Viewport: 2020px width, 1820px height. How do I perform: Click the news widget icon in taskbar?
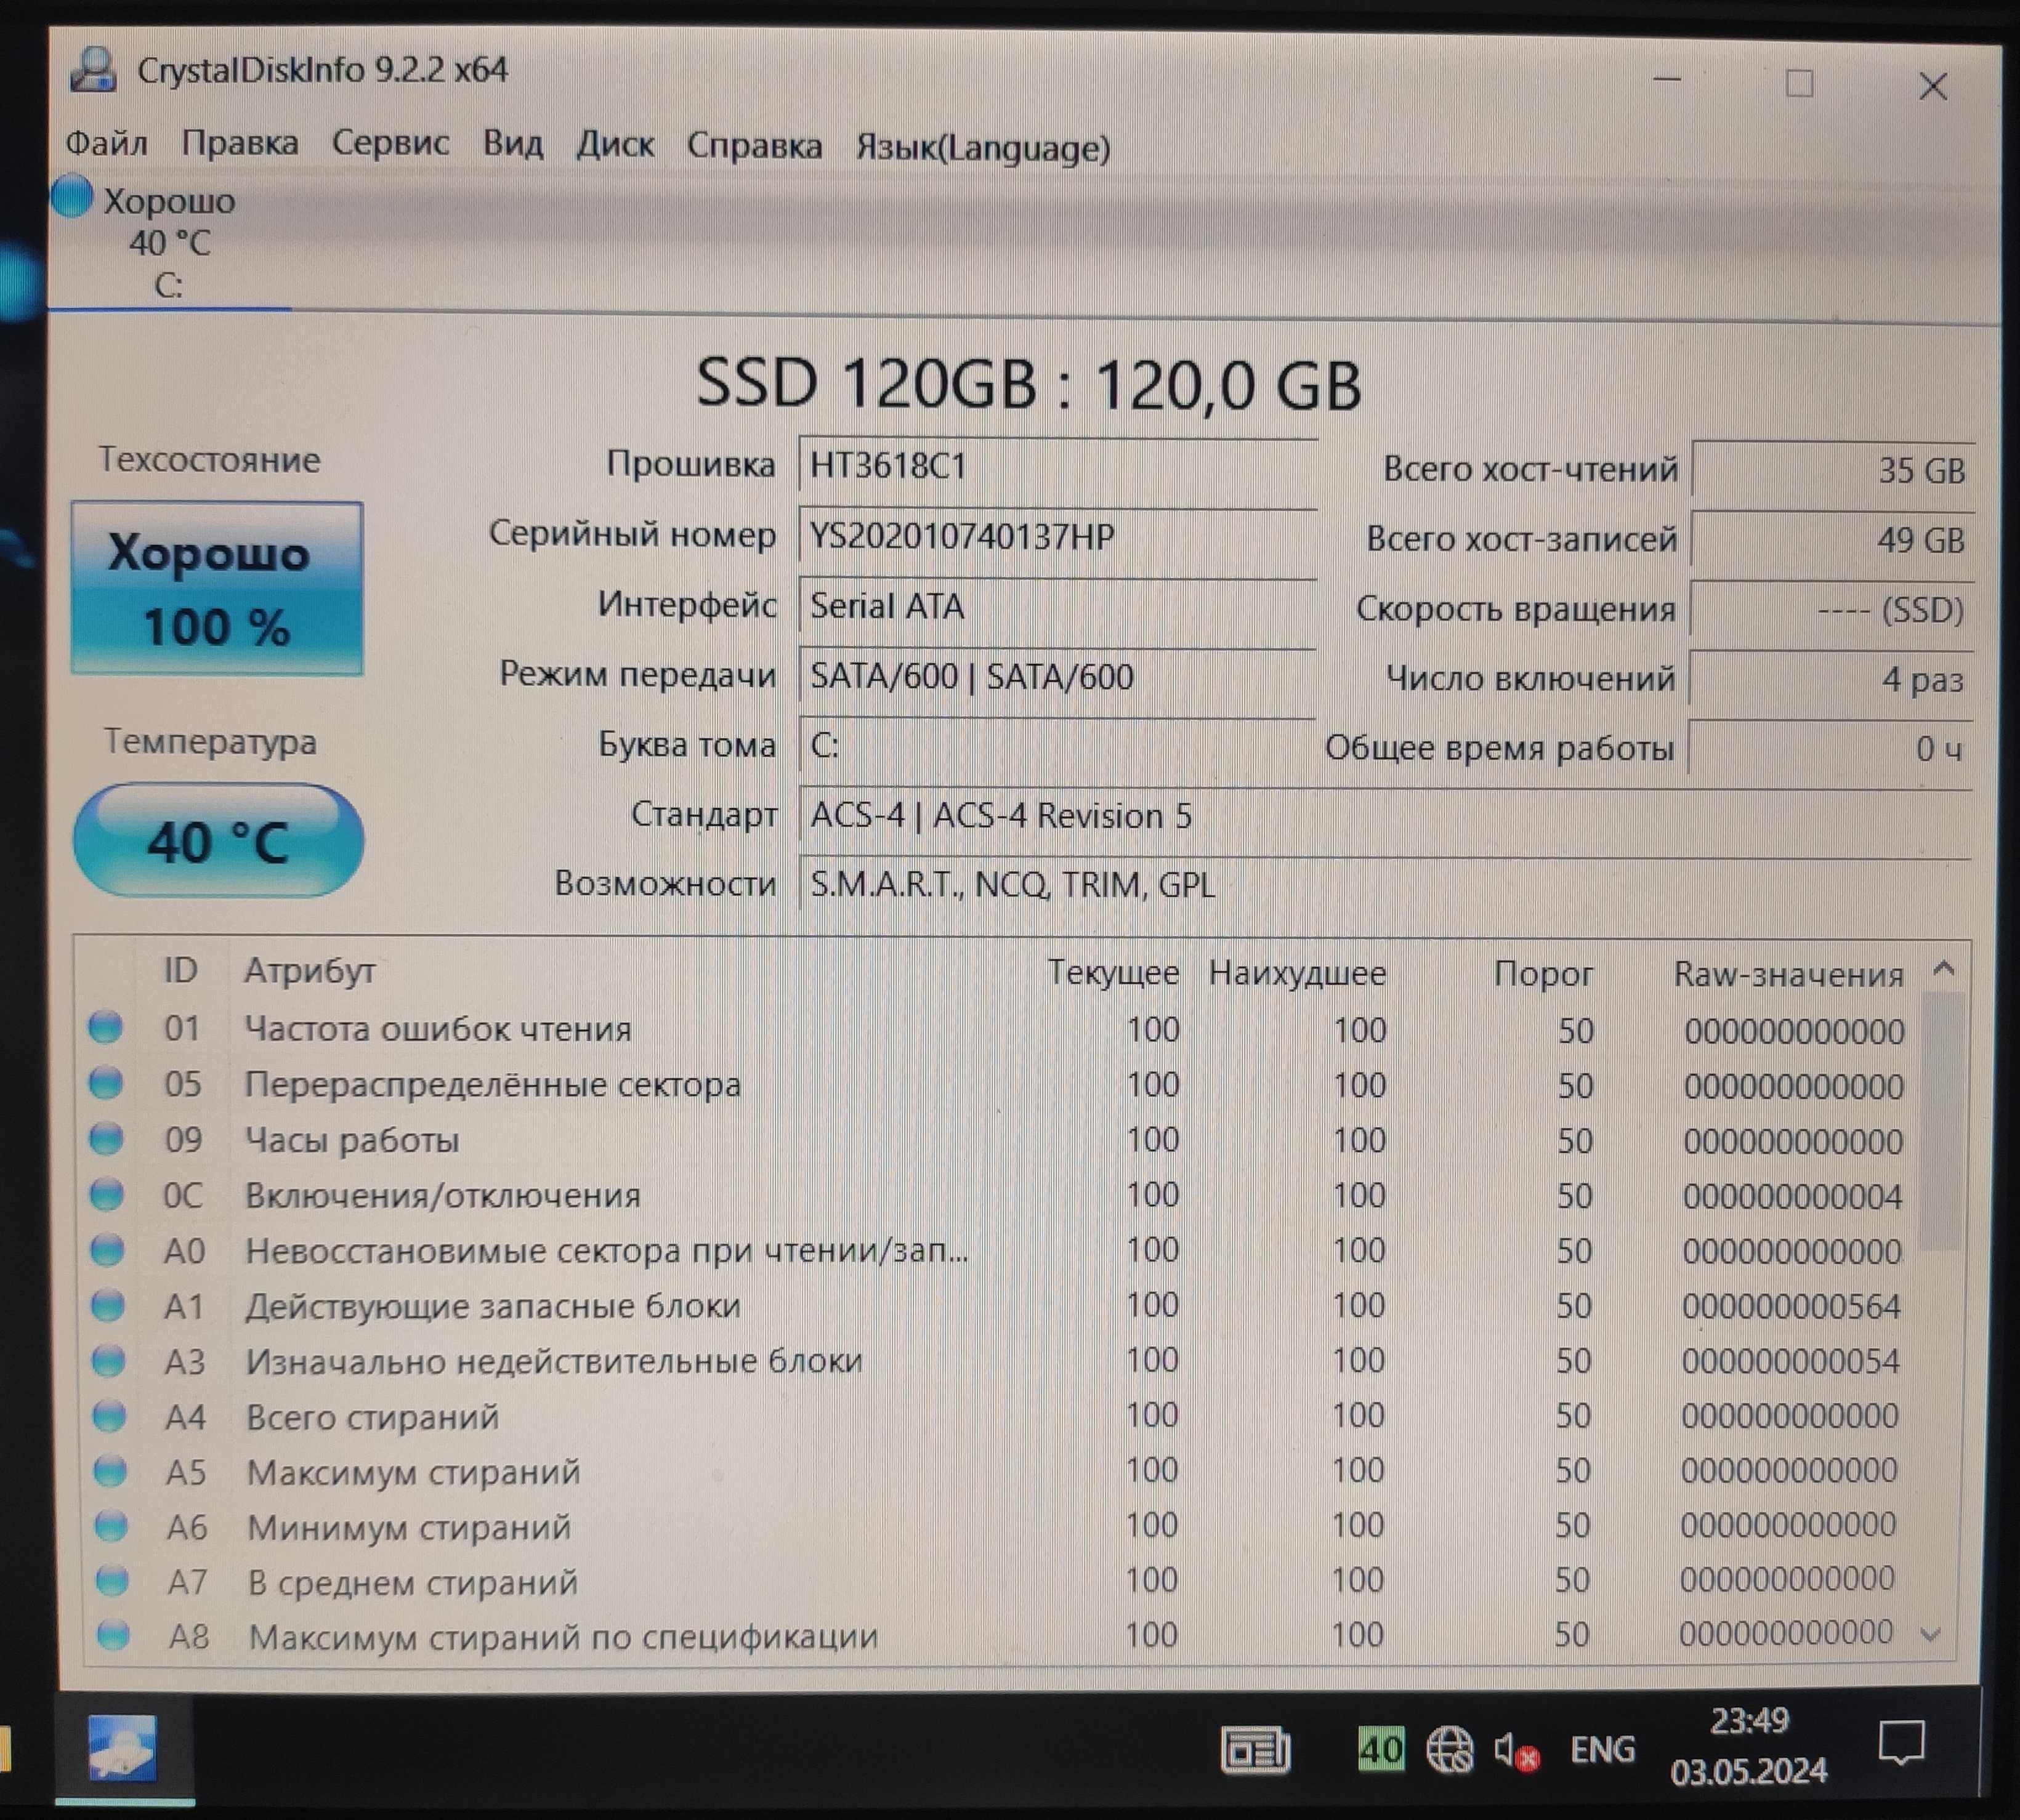1257,1751
